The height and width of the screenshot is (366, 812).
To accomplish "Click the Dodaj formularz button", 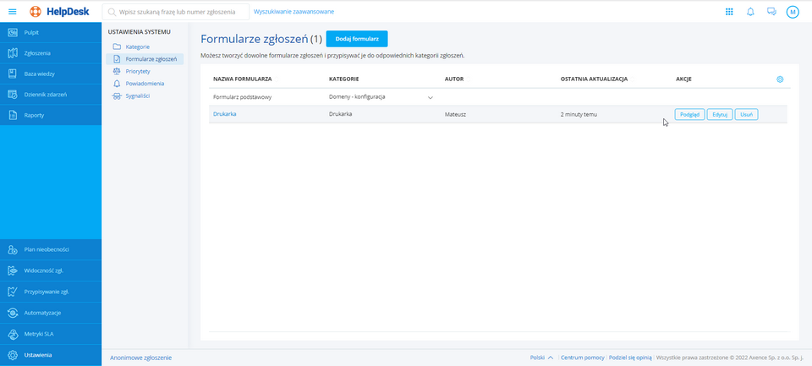I will pyautogui.click(x=356, y=39).
